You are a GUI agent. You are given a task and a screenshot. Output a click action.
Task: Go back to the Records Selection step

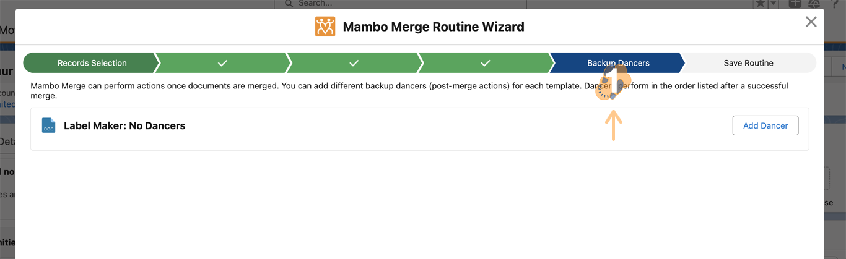coord(92,63)
